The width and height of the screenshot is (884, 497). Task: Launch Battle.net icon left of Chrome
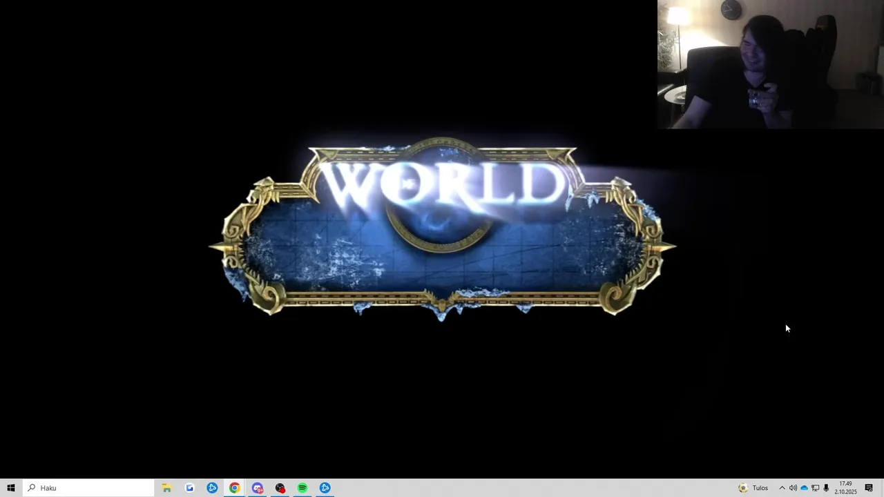[x=212, y=488]
